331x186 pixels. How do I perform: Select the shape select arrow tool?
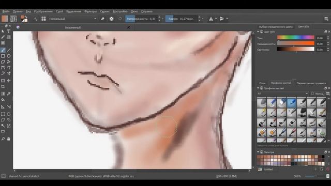pyautogui.click(x=3, y=32)
